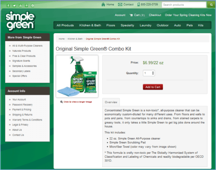
Task: Click the Simple Green logo
Action: tap(20, 21)
